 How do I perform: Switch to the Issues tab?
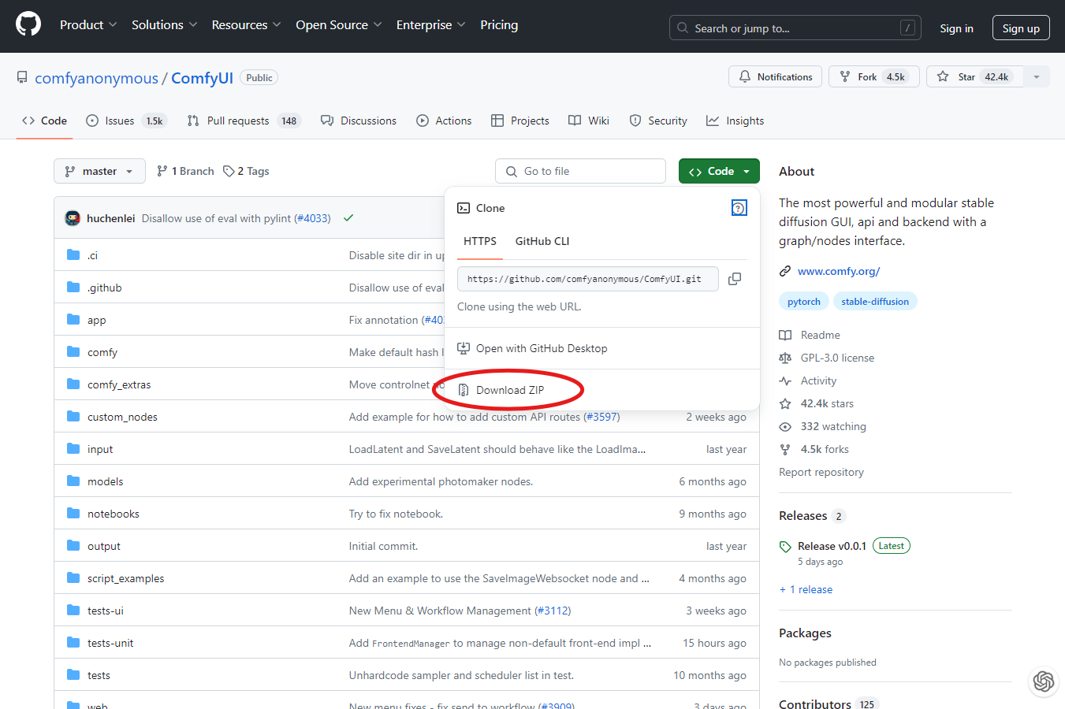click(126, 121)
